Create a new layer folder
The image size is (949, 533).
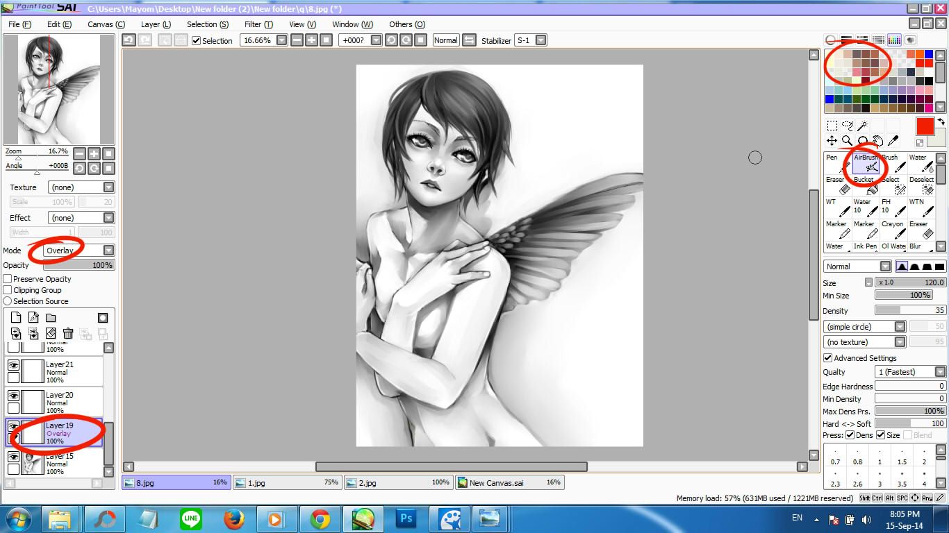[x=51, y=318]
